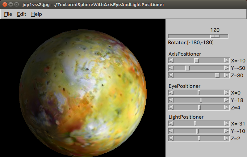Viewport: 247px width, 157px height.
Task: Open the Edit menu
Action: click(x=21, y=14)
